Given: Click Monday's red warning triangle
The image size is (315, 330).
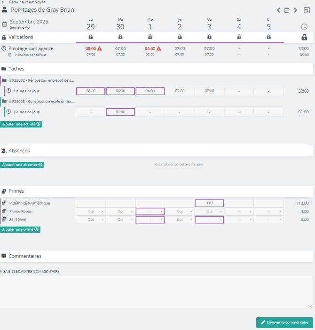Looking at the screenshot, I should point(99,48).
